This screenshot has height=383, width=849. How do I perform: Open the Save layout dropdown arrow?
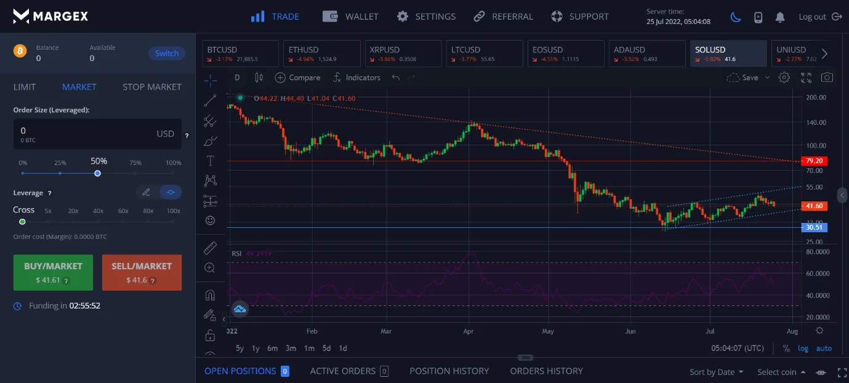(x=767, y=78)
